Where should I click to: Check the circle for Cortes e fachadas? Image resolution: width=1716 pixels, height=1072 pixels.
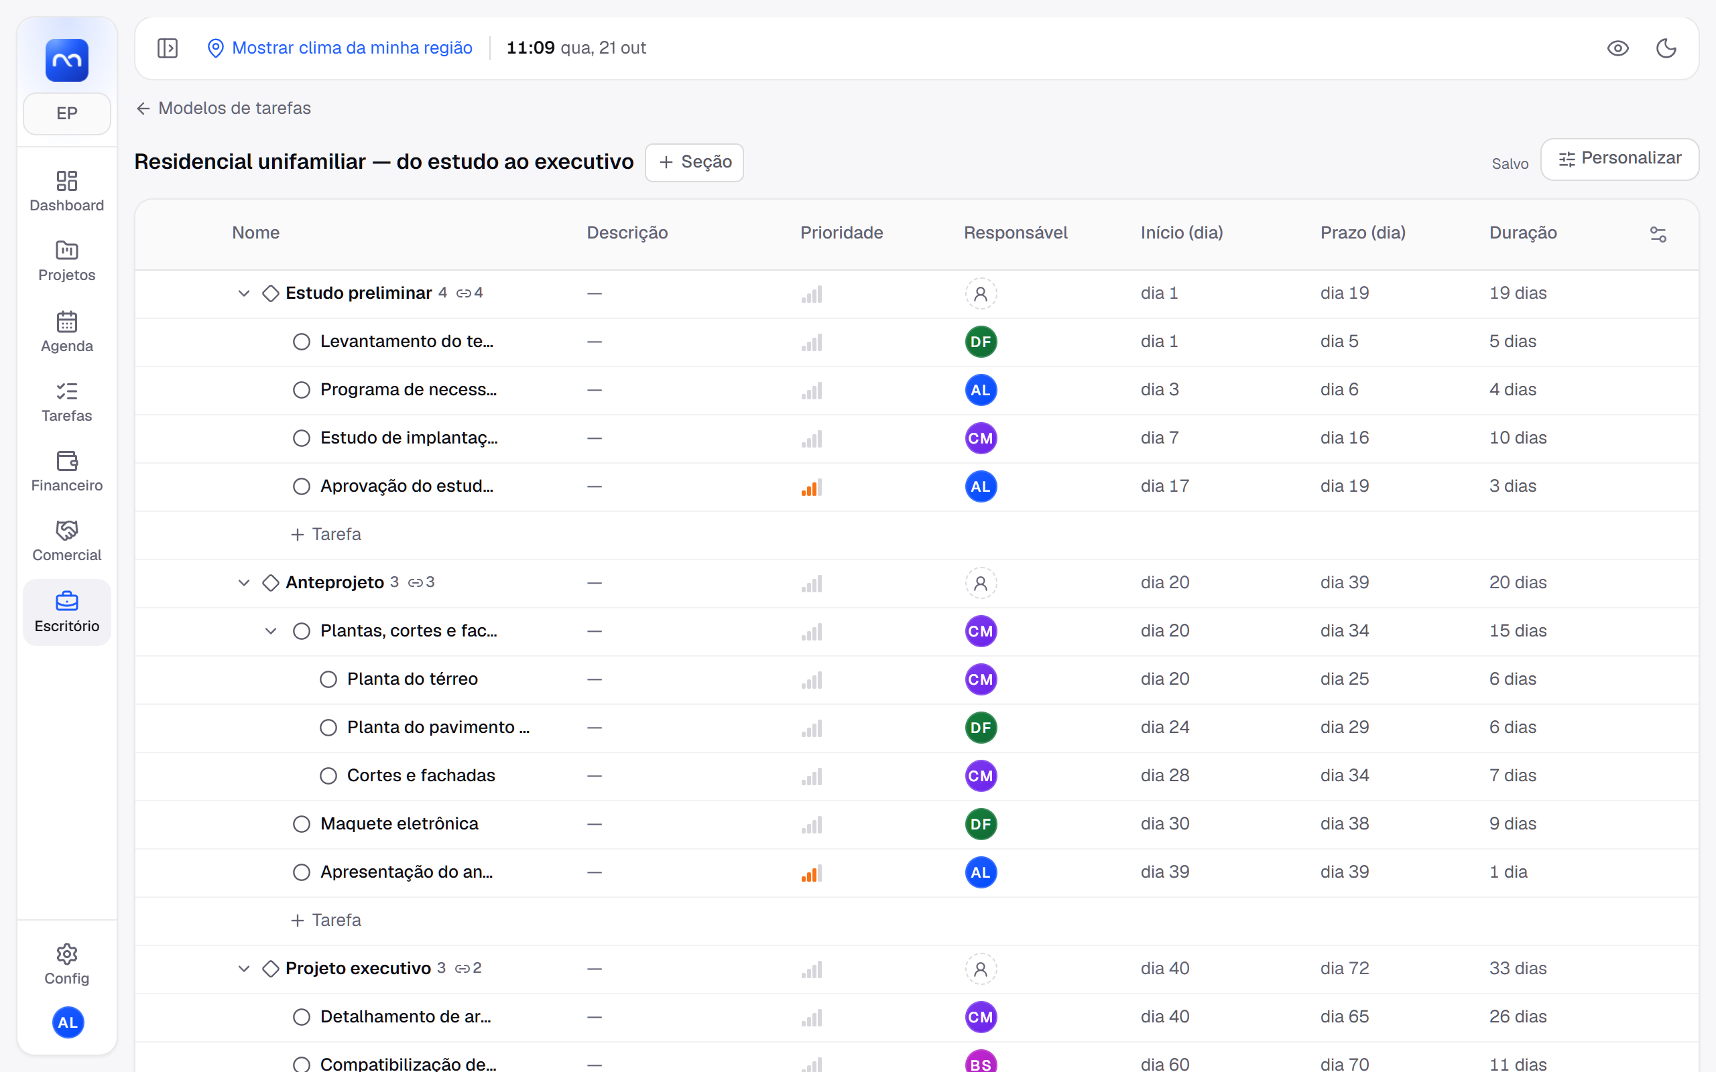point(328,776)
